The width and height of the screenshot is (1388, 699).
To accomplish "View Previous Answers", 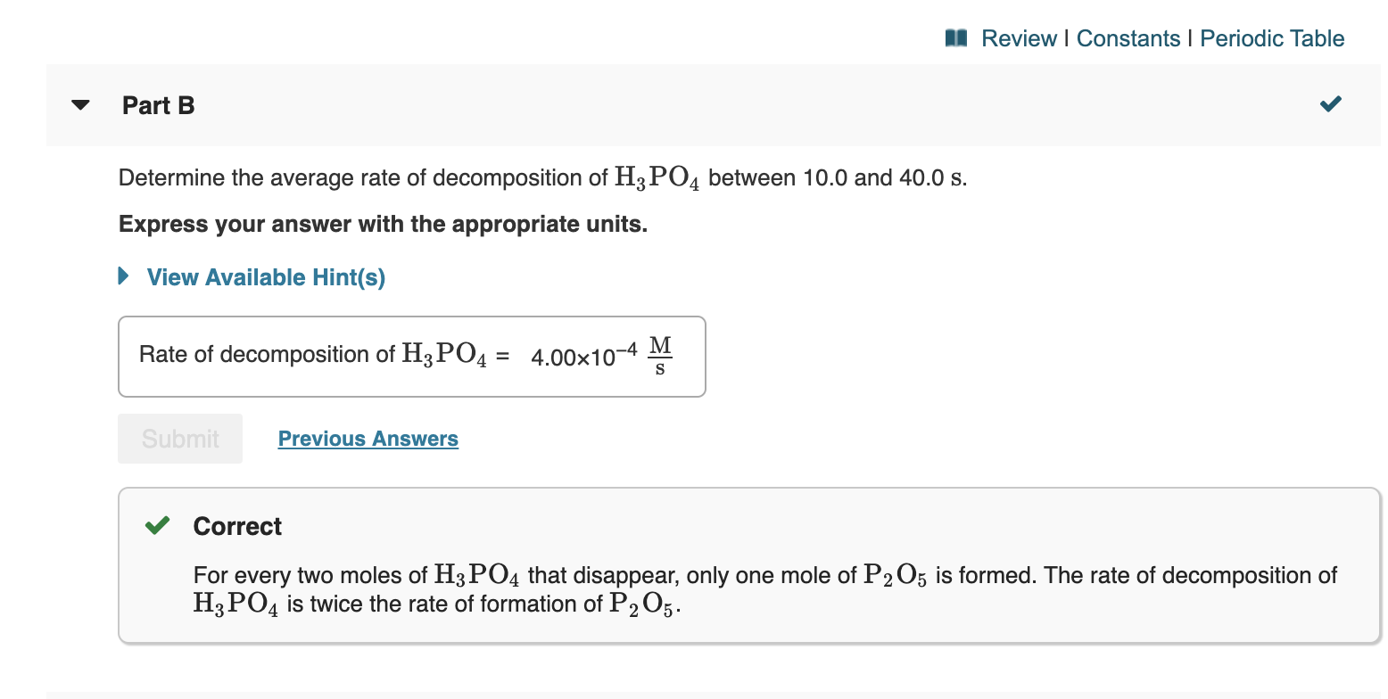I will click(368, 438).
